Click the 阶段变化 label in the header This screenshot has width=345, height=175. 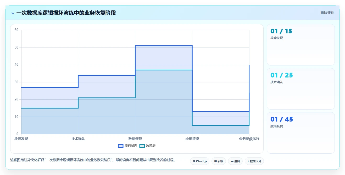[327, 13]
